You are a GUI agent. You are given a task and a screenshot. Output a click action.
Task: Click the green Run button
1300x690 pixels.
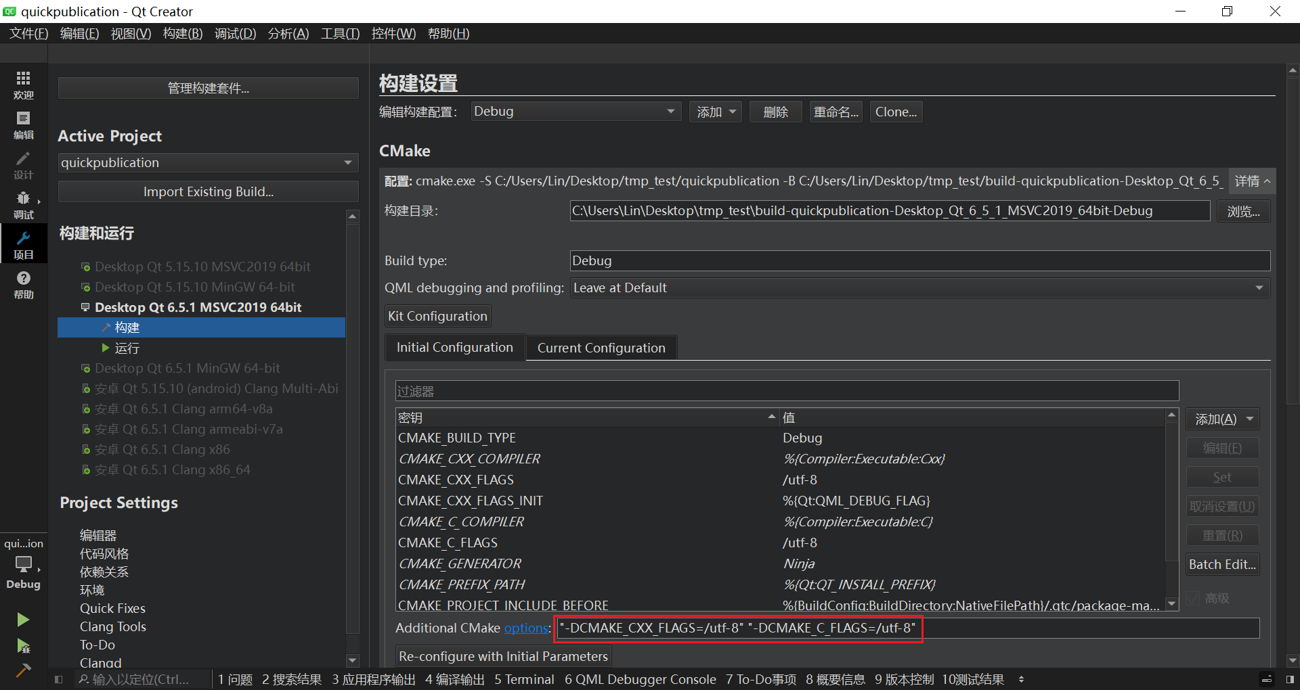(23, 620)
